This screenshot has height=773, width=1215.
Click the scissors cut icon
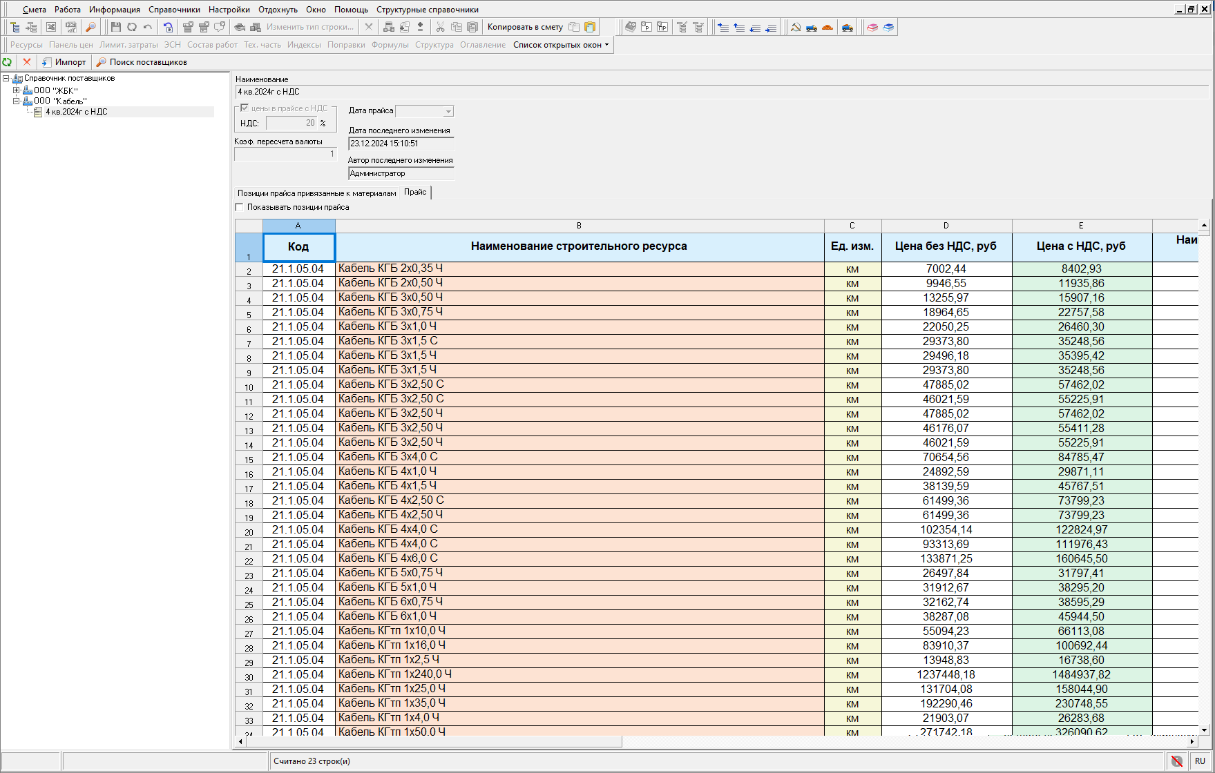[440, 27]
